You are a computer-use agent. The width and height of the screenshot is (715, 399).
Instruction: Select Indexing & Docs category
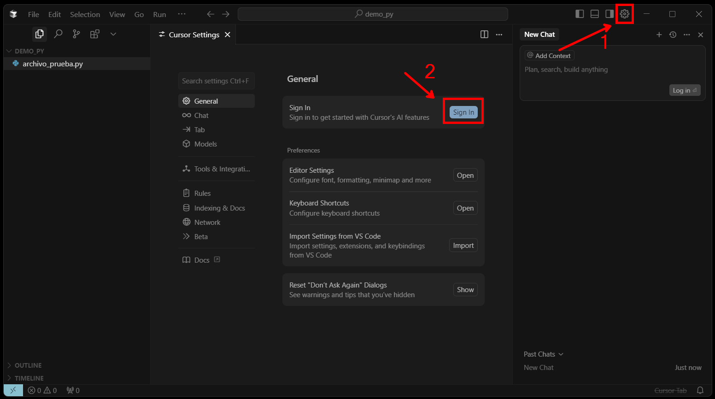click(216, 208)
